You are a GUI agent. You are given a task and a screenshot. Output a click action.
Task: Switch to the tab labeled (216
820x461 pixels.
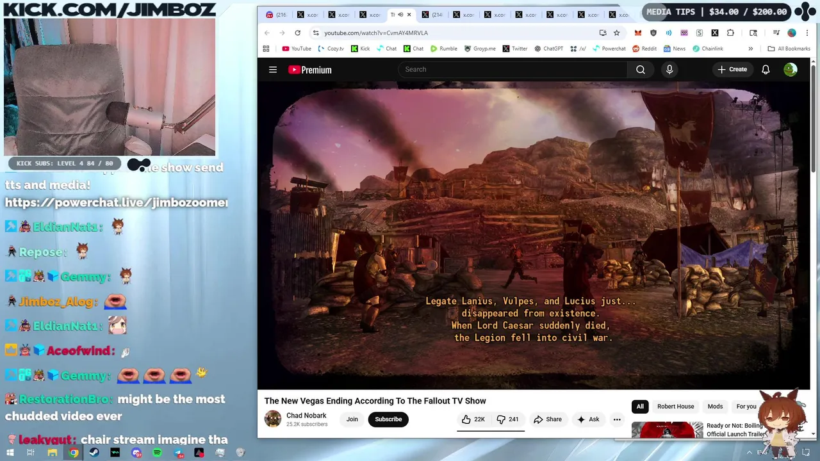click(277, 15)
